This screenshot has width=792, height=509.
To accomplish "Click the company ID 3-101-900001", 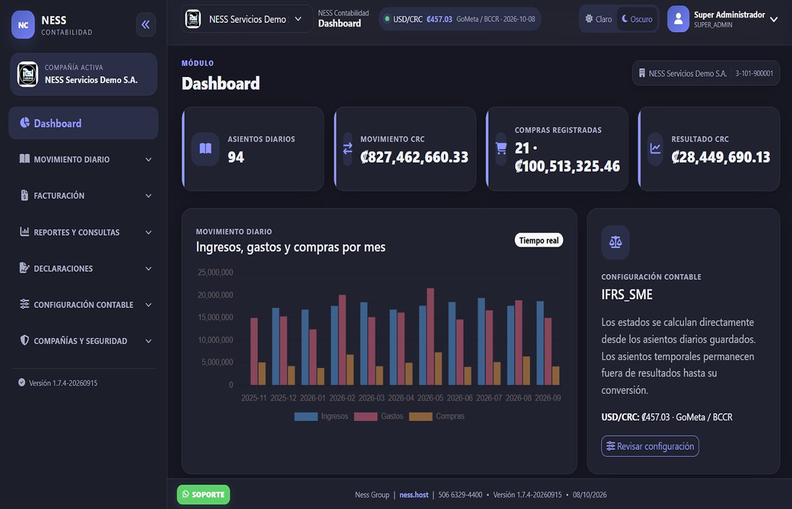I will pos(754,74).
